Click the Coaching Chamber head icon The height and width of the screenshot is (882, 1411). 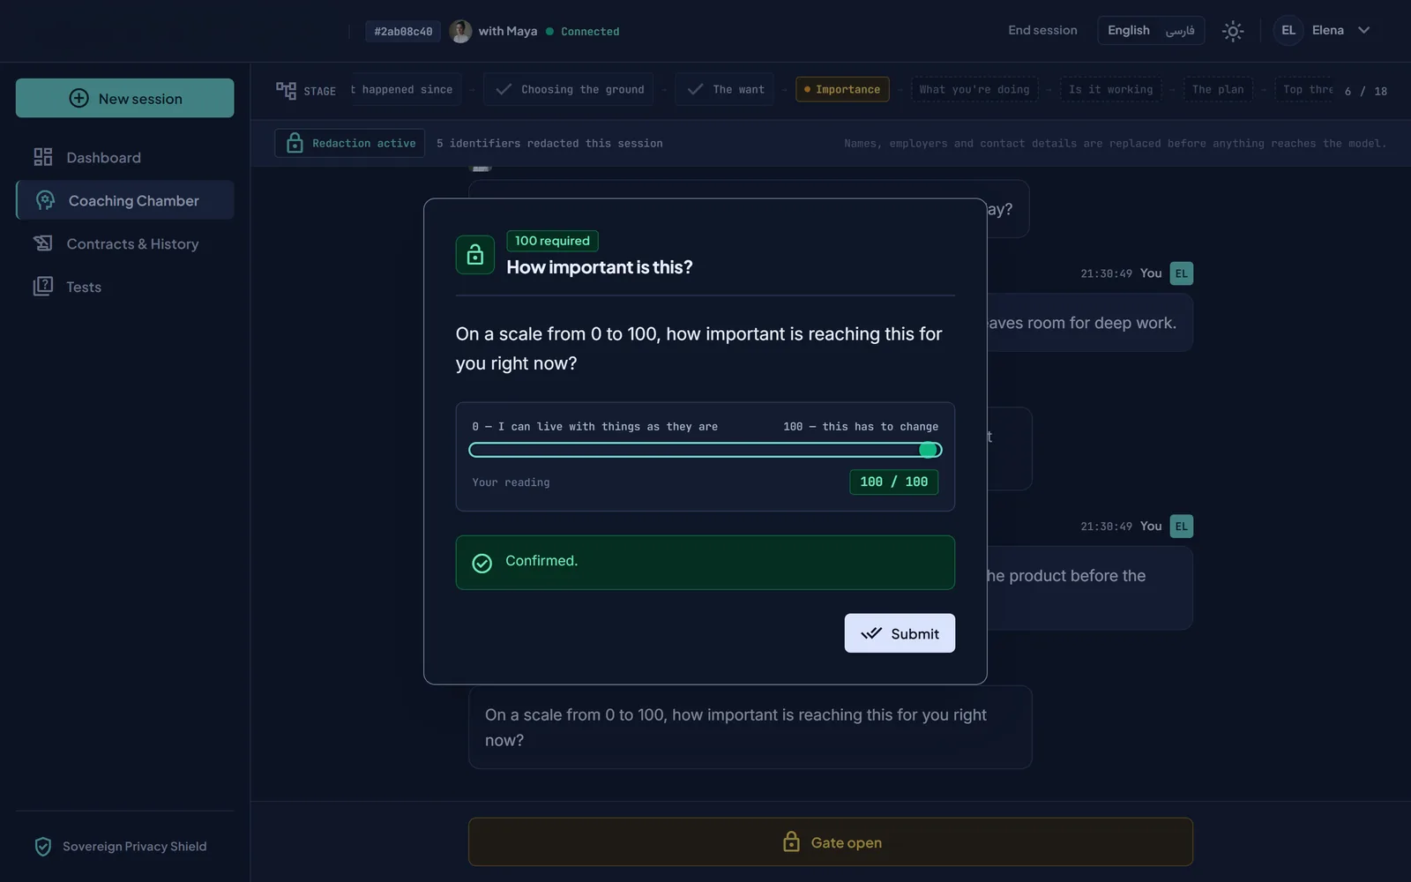45,200
